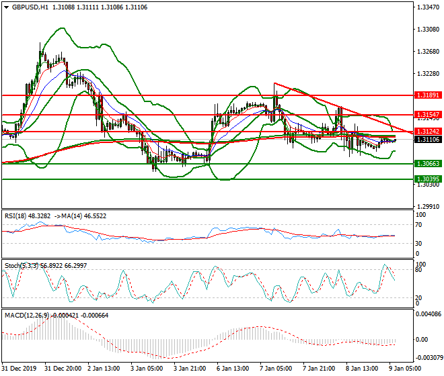Screen dimensions: 444x376
Task: Click the 31 Dec 20:00 time label
Action: [x=63, y=369]
